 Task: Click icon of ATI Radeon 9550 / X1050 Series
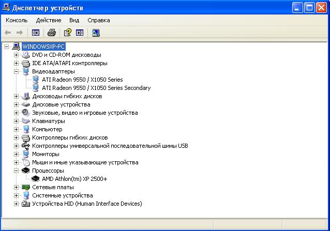point(36,80)
